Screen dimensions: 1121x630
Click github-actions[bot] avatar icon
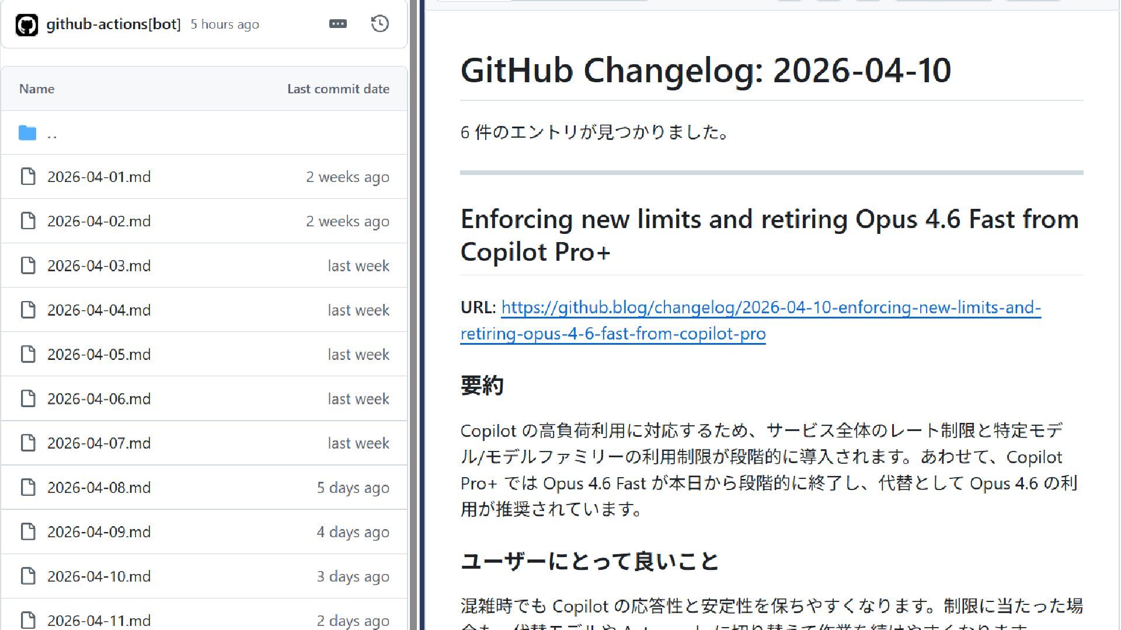(27, 24)
